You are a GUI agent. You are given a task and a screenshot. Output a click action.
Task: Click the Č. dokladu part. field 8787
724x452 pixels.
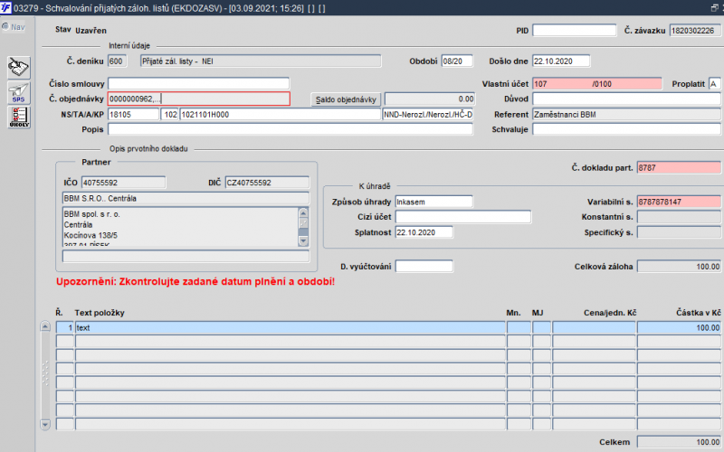pyautogui.click(x=679, y=167)
